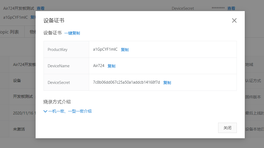Switch to the Topic 列表 tab

point(9,32)
